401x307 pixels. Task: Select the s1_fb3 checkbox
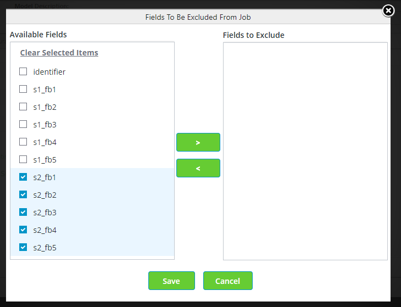23,124
